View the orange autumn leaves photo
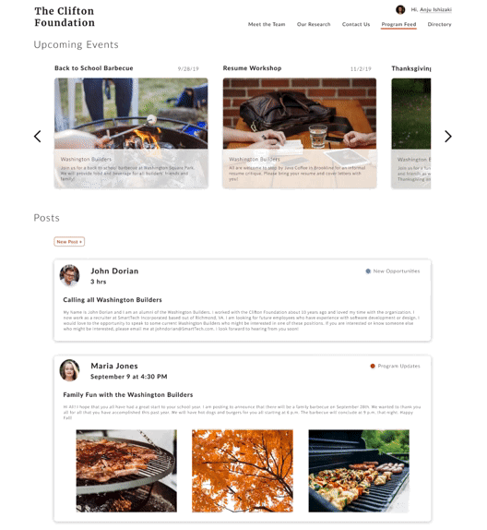Screen dimensions: 487x530 click(243, 471)
